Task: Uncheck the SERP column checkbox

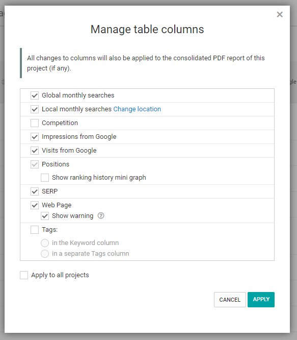Action: tap(35, 191)
